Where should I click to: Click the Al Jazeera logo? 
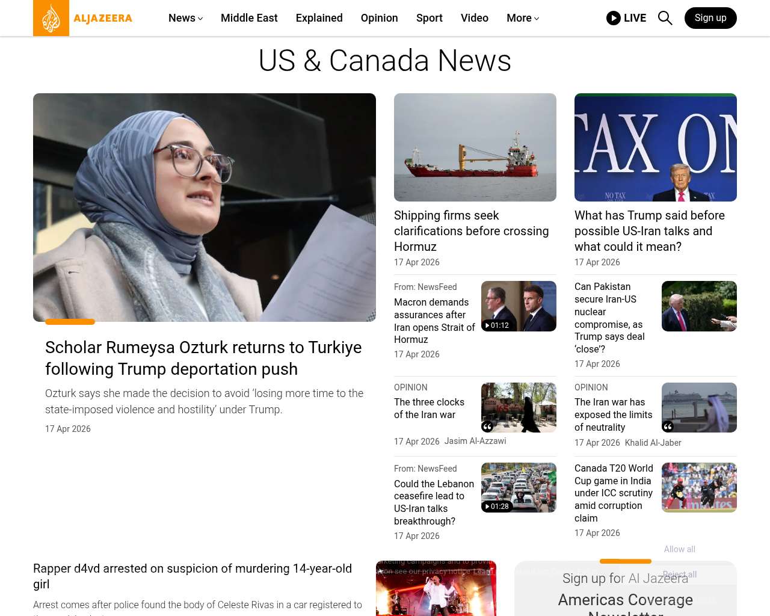pyautogui.click(x=83, y=18)
